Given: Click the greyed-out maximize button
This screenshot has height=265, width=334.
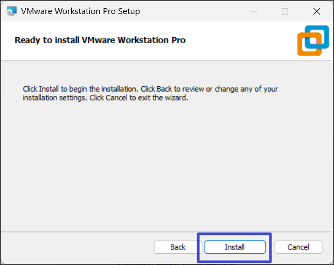Looking at the screenshot, I should pos(285,11).
